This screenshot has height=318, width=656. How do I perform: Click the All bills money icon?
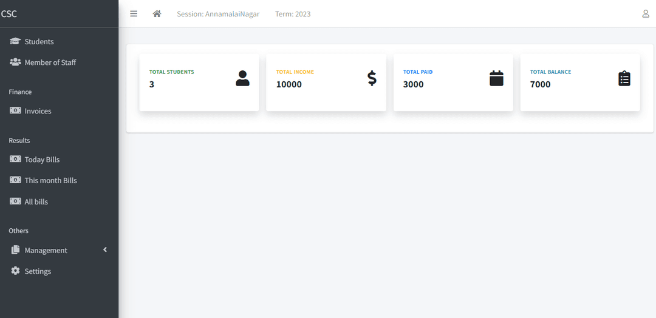click(x=15, y=201)
